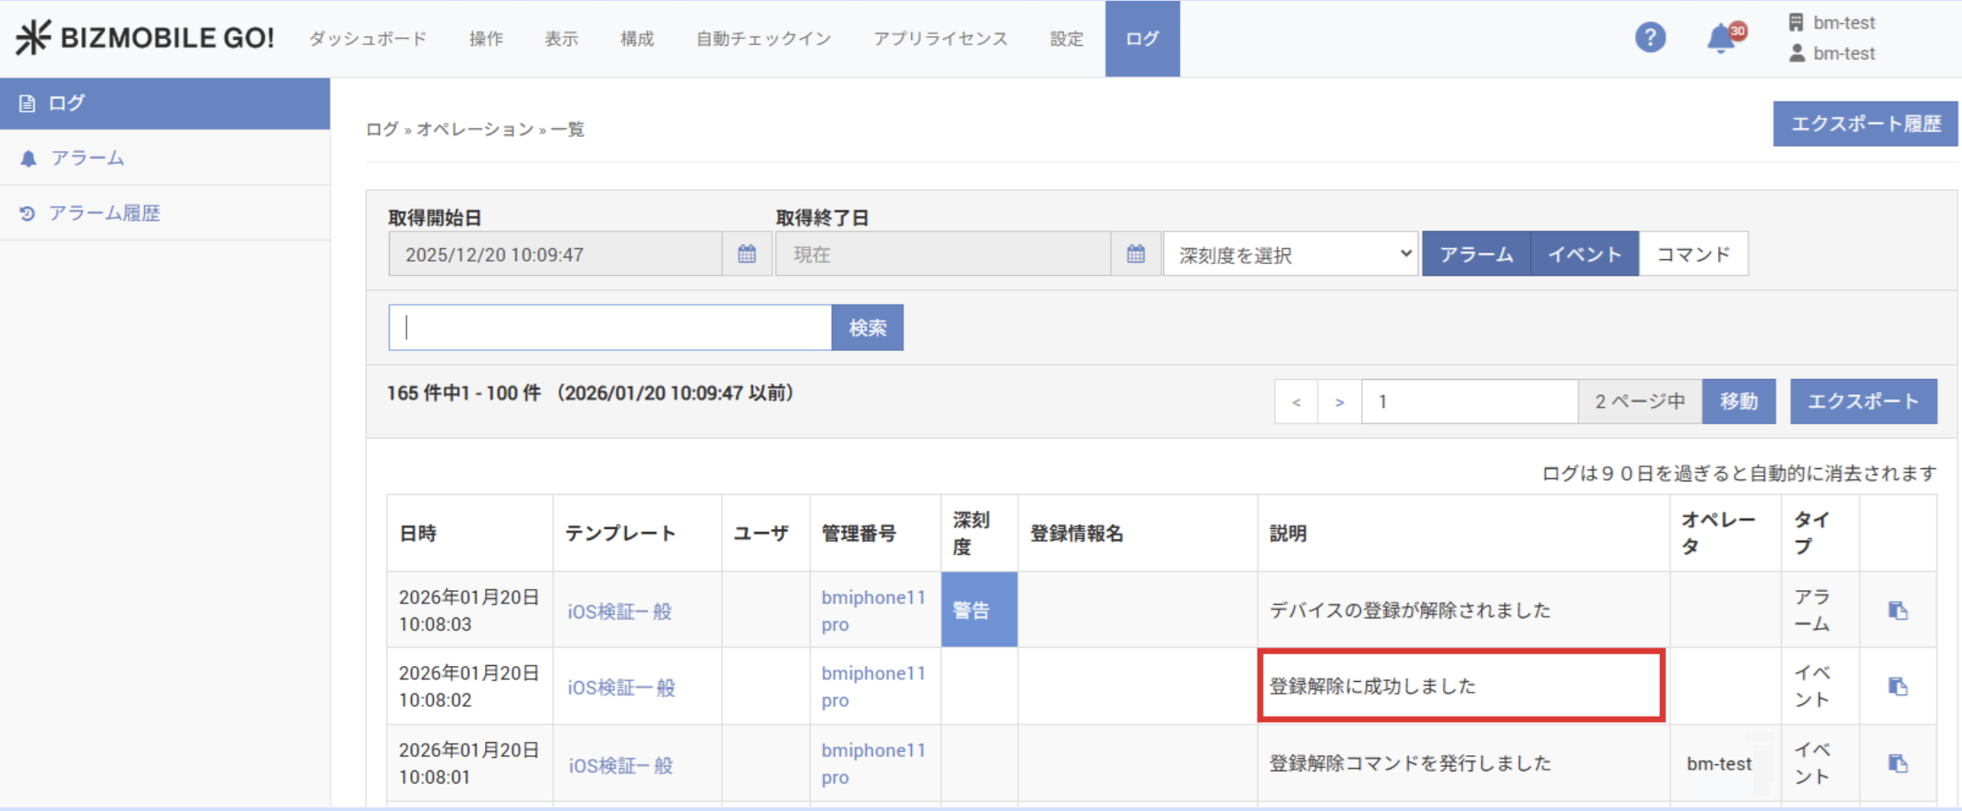The width and height of the screenshot is (1962, 811).
Task: Toggle the コマンド filter button
Action: tap(1693, 254)
